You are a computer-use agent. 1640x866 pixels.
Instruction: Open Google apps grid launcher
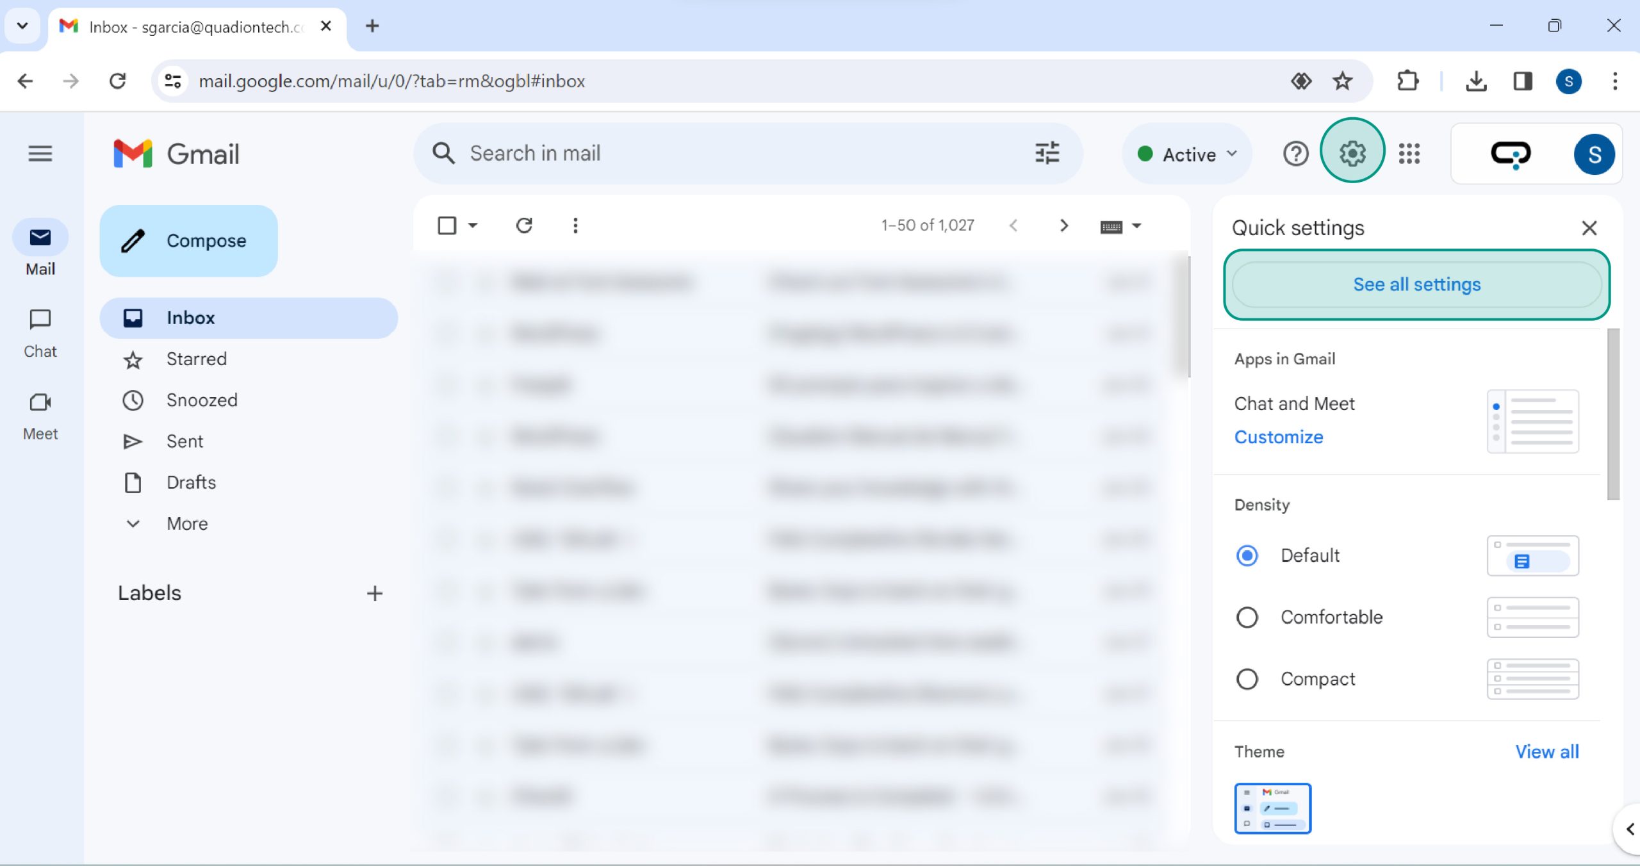click(x=1409, y=154)
